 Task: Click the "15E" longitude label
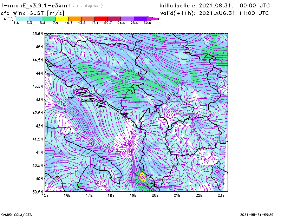(45, 195)
